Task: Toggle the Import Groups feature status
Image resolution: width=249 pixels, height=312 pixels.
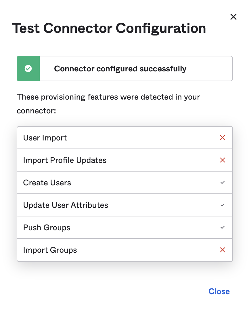Action: (223, 250)
